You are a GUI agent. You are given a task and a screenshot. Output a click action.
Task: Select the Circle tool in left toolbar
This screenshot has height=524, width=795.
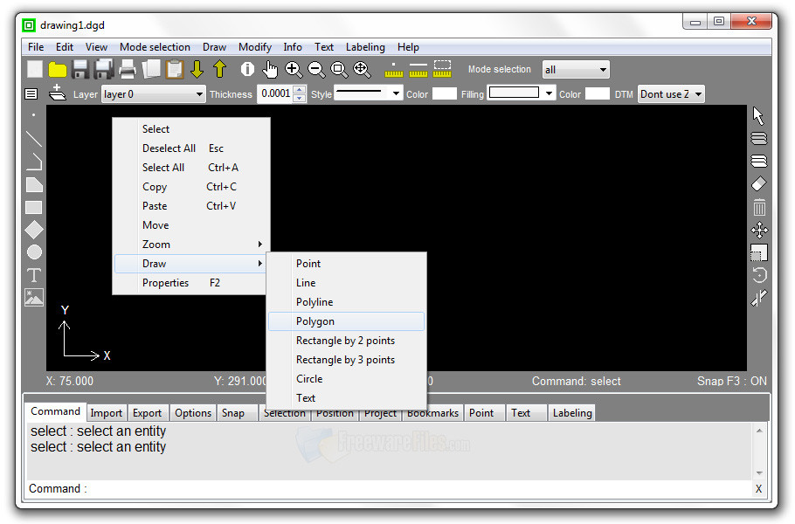point(34,252)
